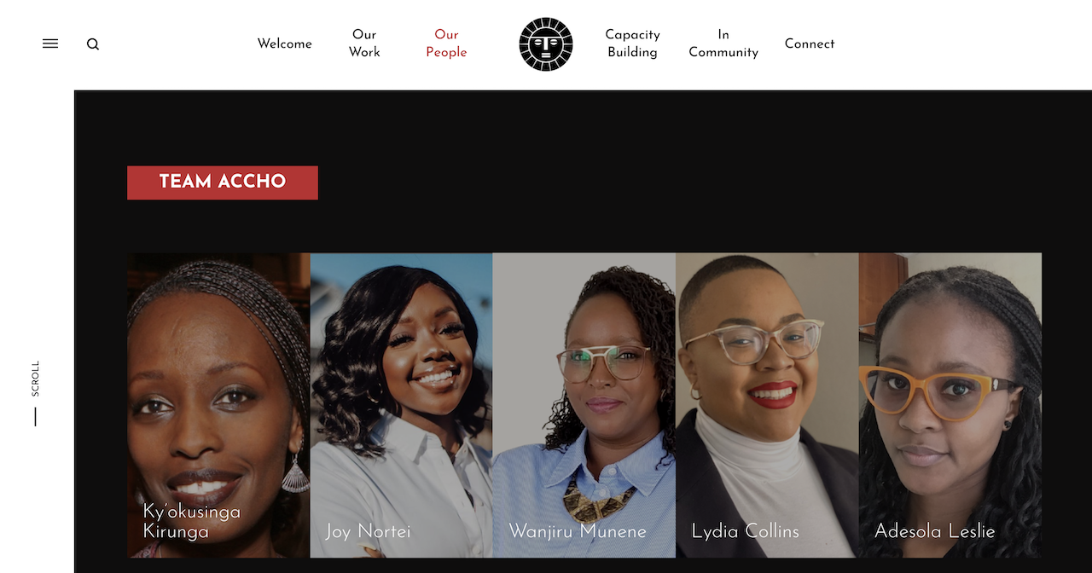This screenshot has height=573, width=1092.
Task: Click the search magnifier icon
Action: click(x=93, y=44)
